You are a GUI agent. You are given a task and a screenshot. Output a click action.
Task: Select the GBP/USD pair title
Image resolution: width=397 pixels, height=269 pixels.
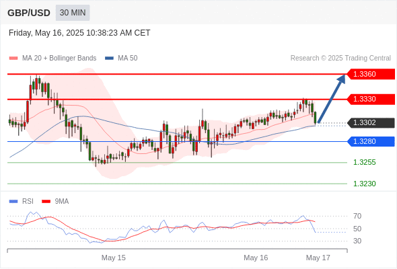pos(29,13)
